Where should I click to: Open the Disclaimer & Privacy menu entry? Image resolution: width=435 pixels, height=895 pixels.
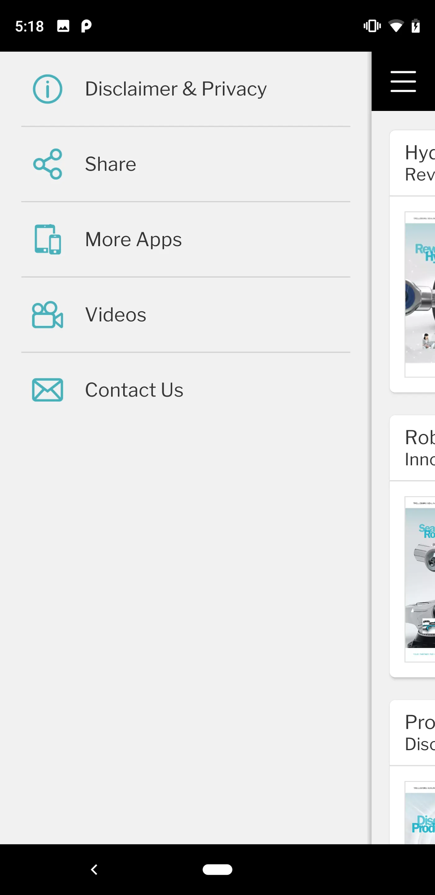click(186, 89)
